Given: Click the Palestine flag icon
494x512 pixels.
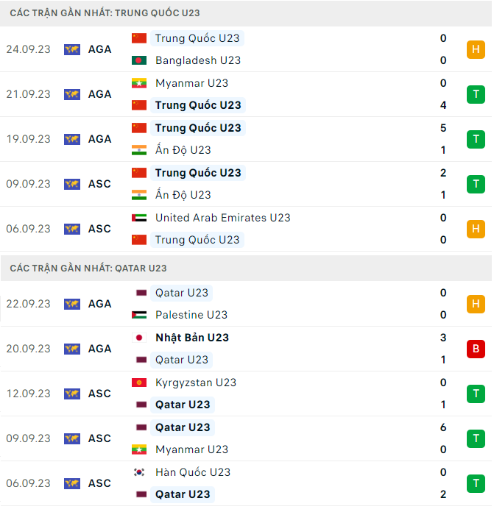Looking at the screenshot, I should [139, 315].
